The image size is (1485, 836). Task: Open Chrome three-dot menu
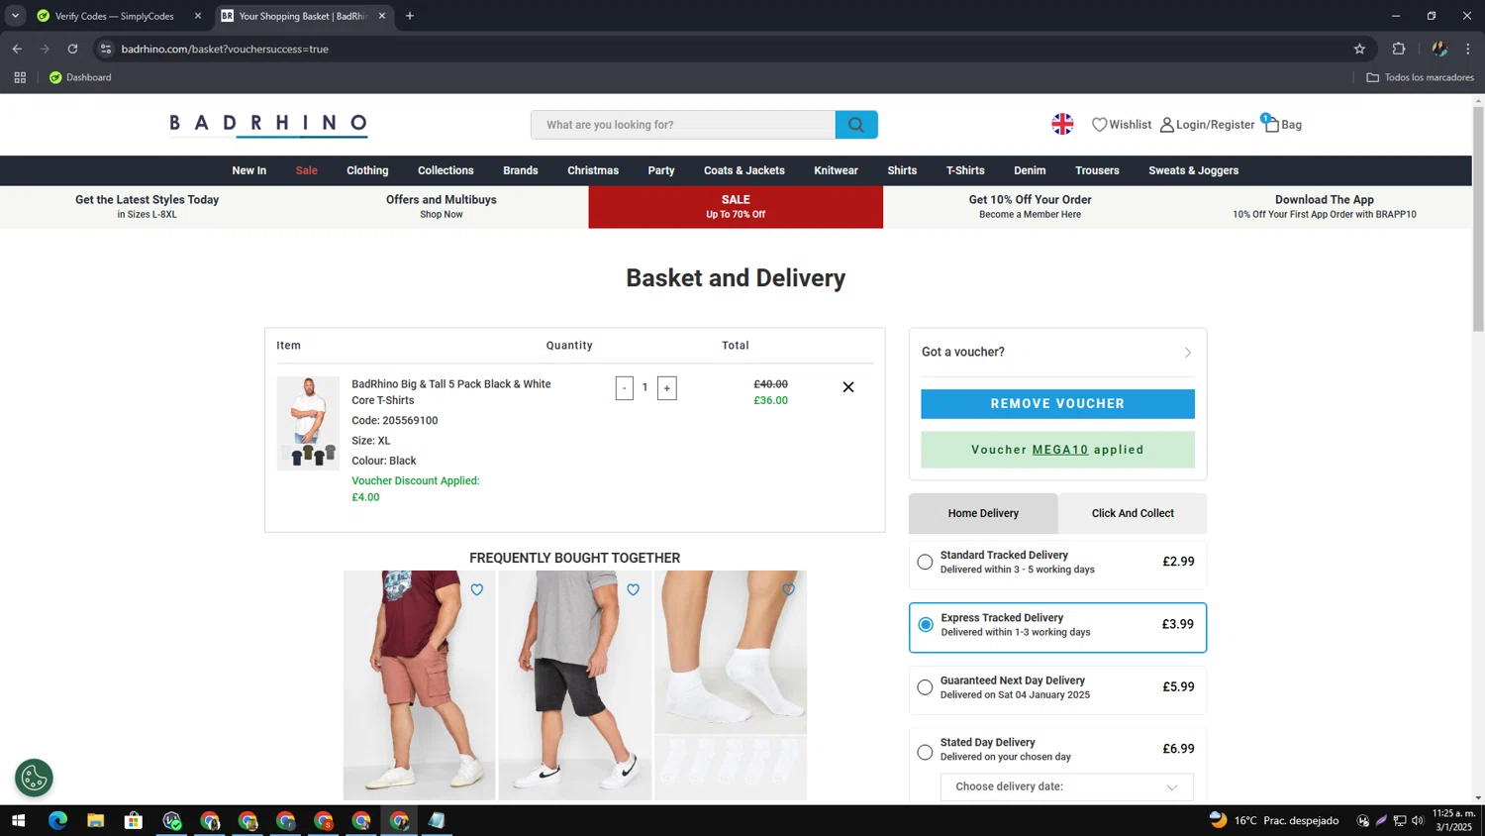click(x=1468, y=49)
